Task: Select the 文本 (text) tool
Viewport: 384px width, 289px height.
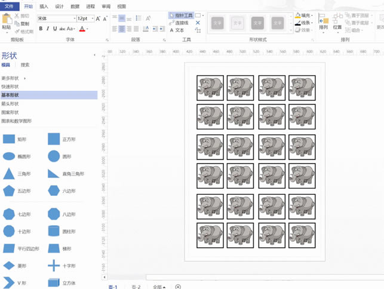Action: tap(177, 30)
